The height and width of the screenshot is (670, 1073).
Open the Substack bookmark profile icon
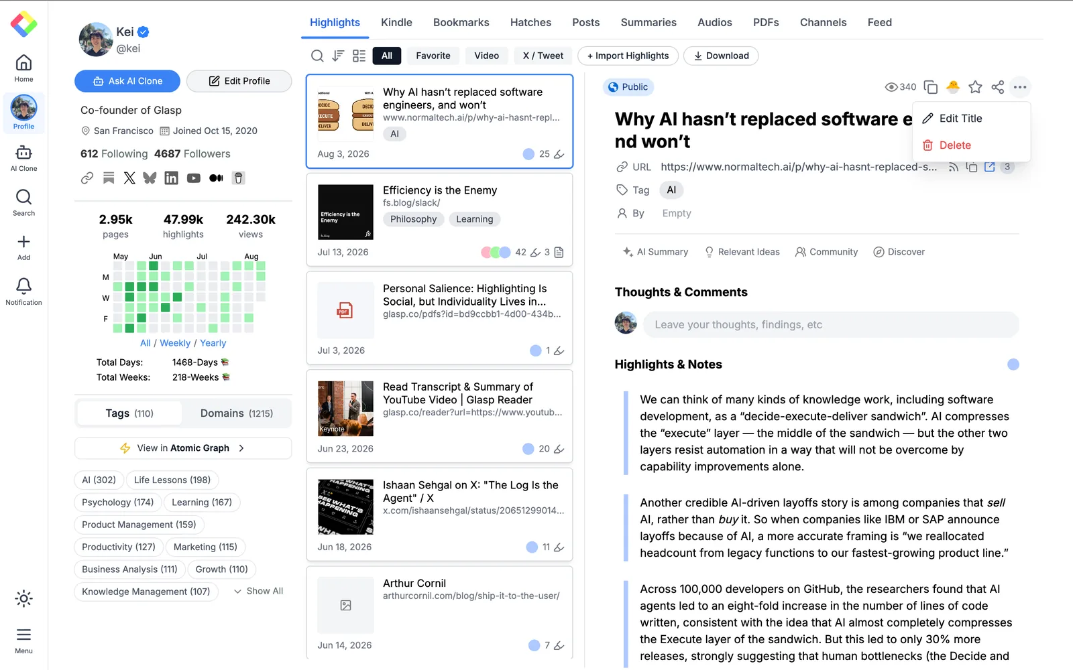tap(109, 178)
